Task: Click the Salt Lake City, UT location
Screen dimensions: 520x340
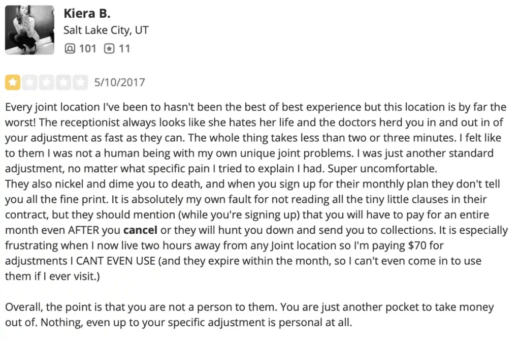Action: click(106, 30)
